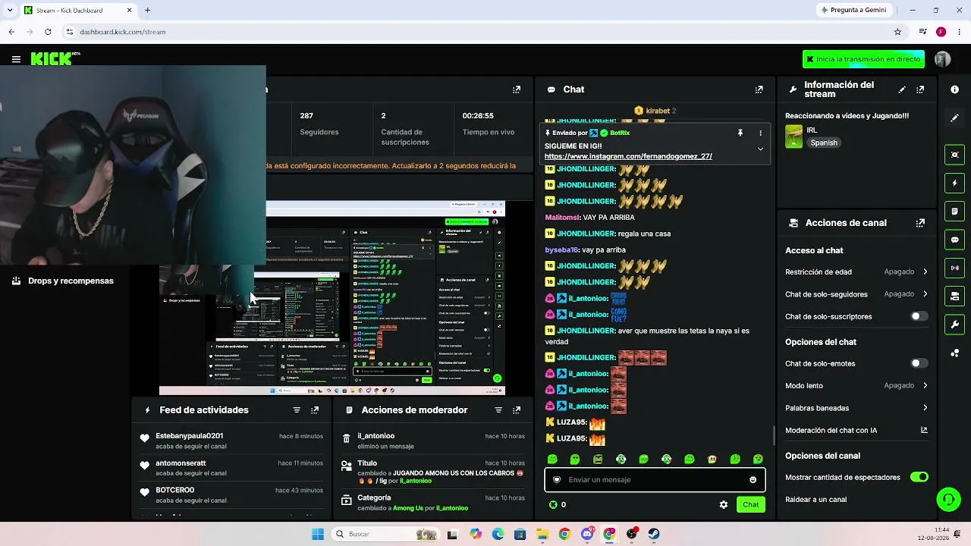Viewport: 971px width, 546px height.
Task: Unpin the BotRix pinned message
Action: click(740, 133)
